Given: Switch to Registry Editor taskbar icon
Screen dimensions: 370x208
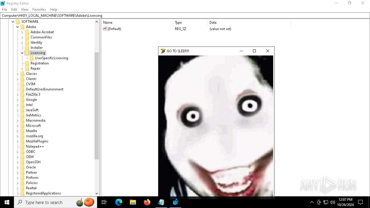Looking at the screenshot, I should point(175,202).
